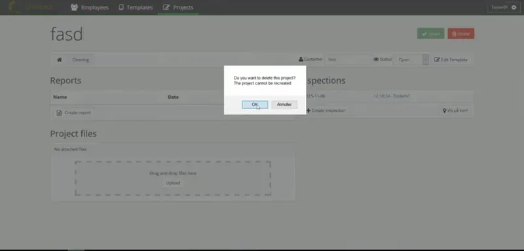This screenshot has width=524, height=251.
Task: Click the Upload button in Project files
Action: tap(173, 183)
